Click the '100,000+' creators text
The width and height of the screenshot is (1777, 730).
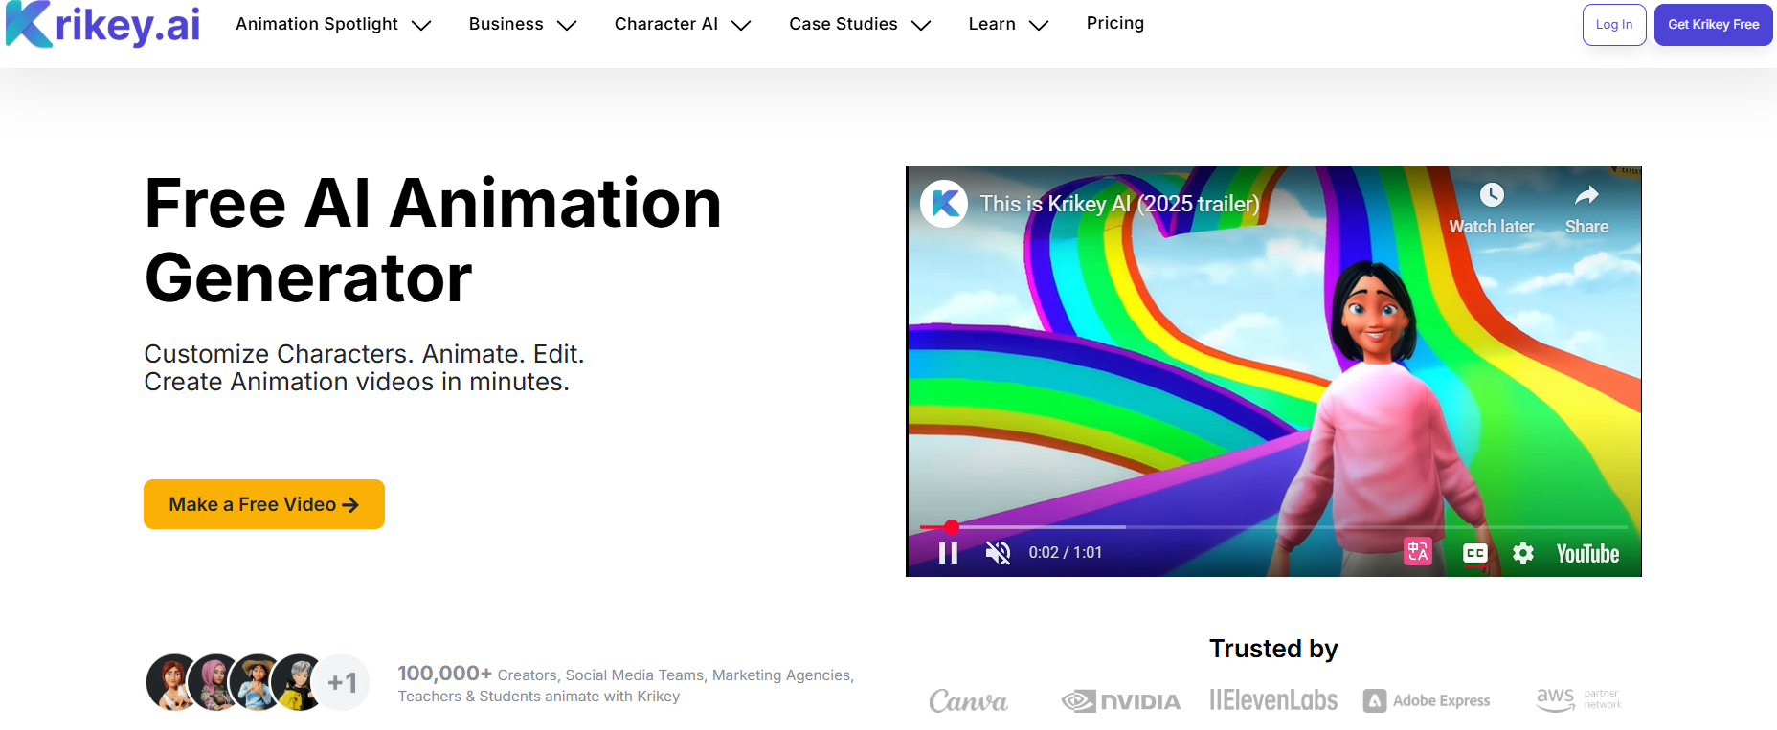click(445, 674)
